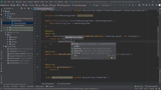Open the Run tool window button
Image resolution: width=161 pixels, height=90 pixels.
(x=7, y=86)
